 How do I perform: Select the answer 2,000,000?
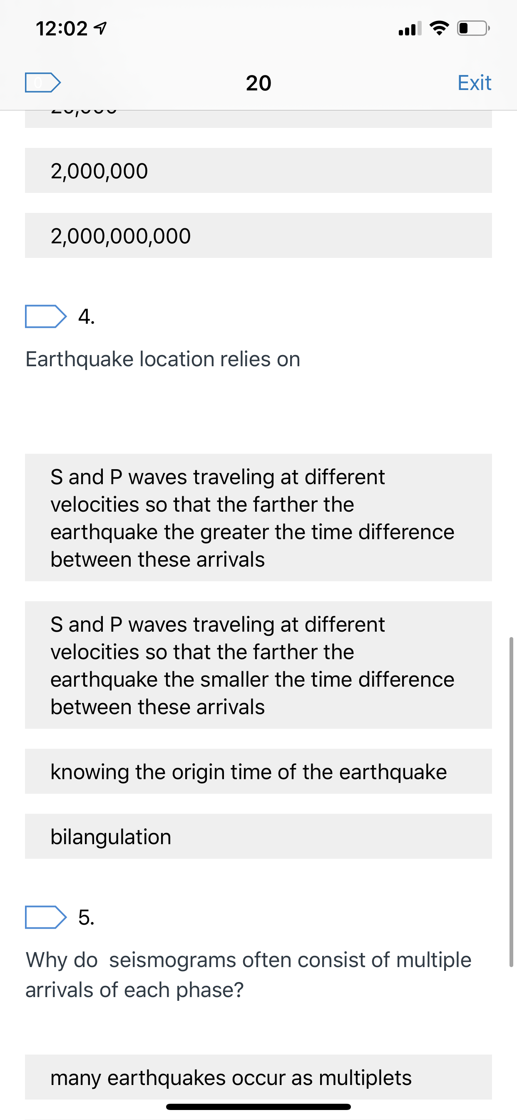pos(258,170)
